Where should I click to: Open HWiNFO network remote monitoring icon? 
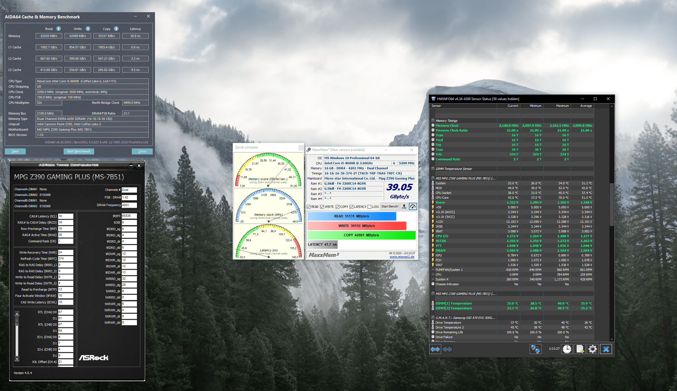(535, 349)
